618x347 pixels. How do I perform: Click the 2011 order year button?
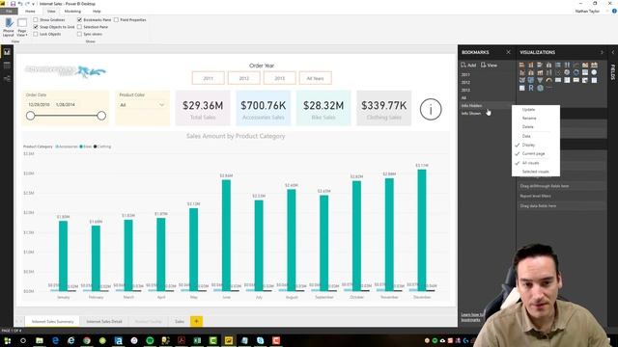(x=209, y=78)
